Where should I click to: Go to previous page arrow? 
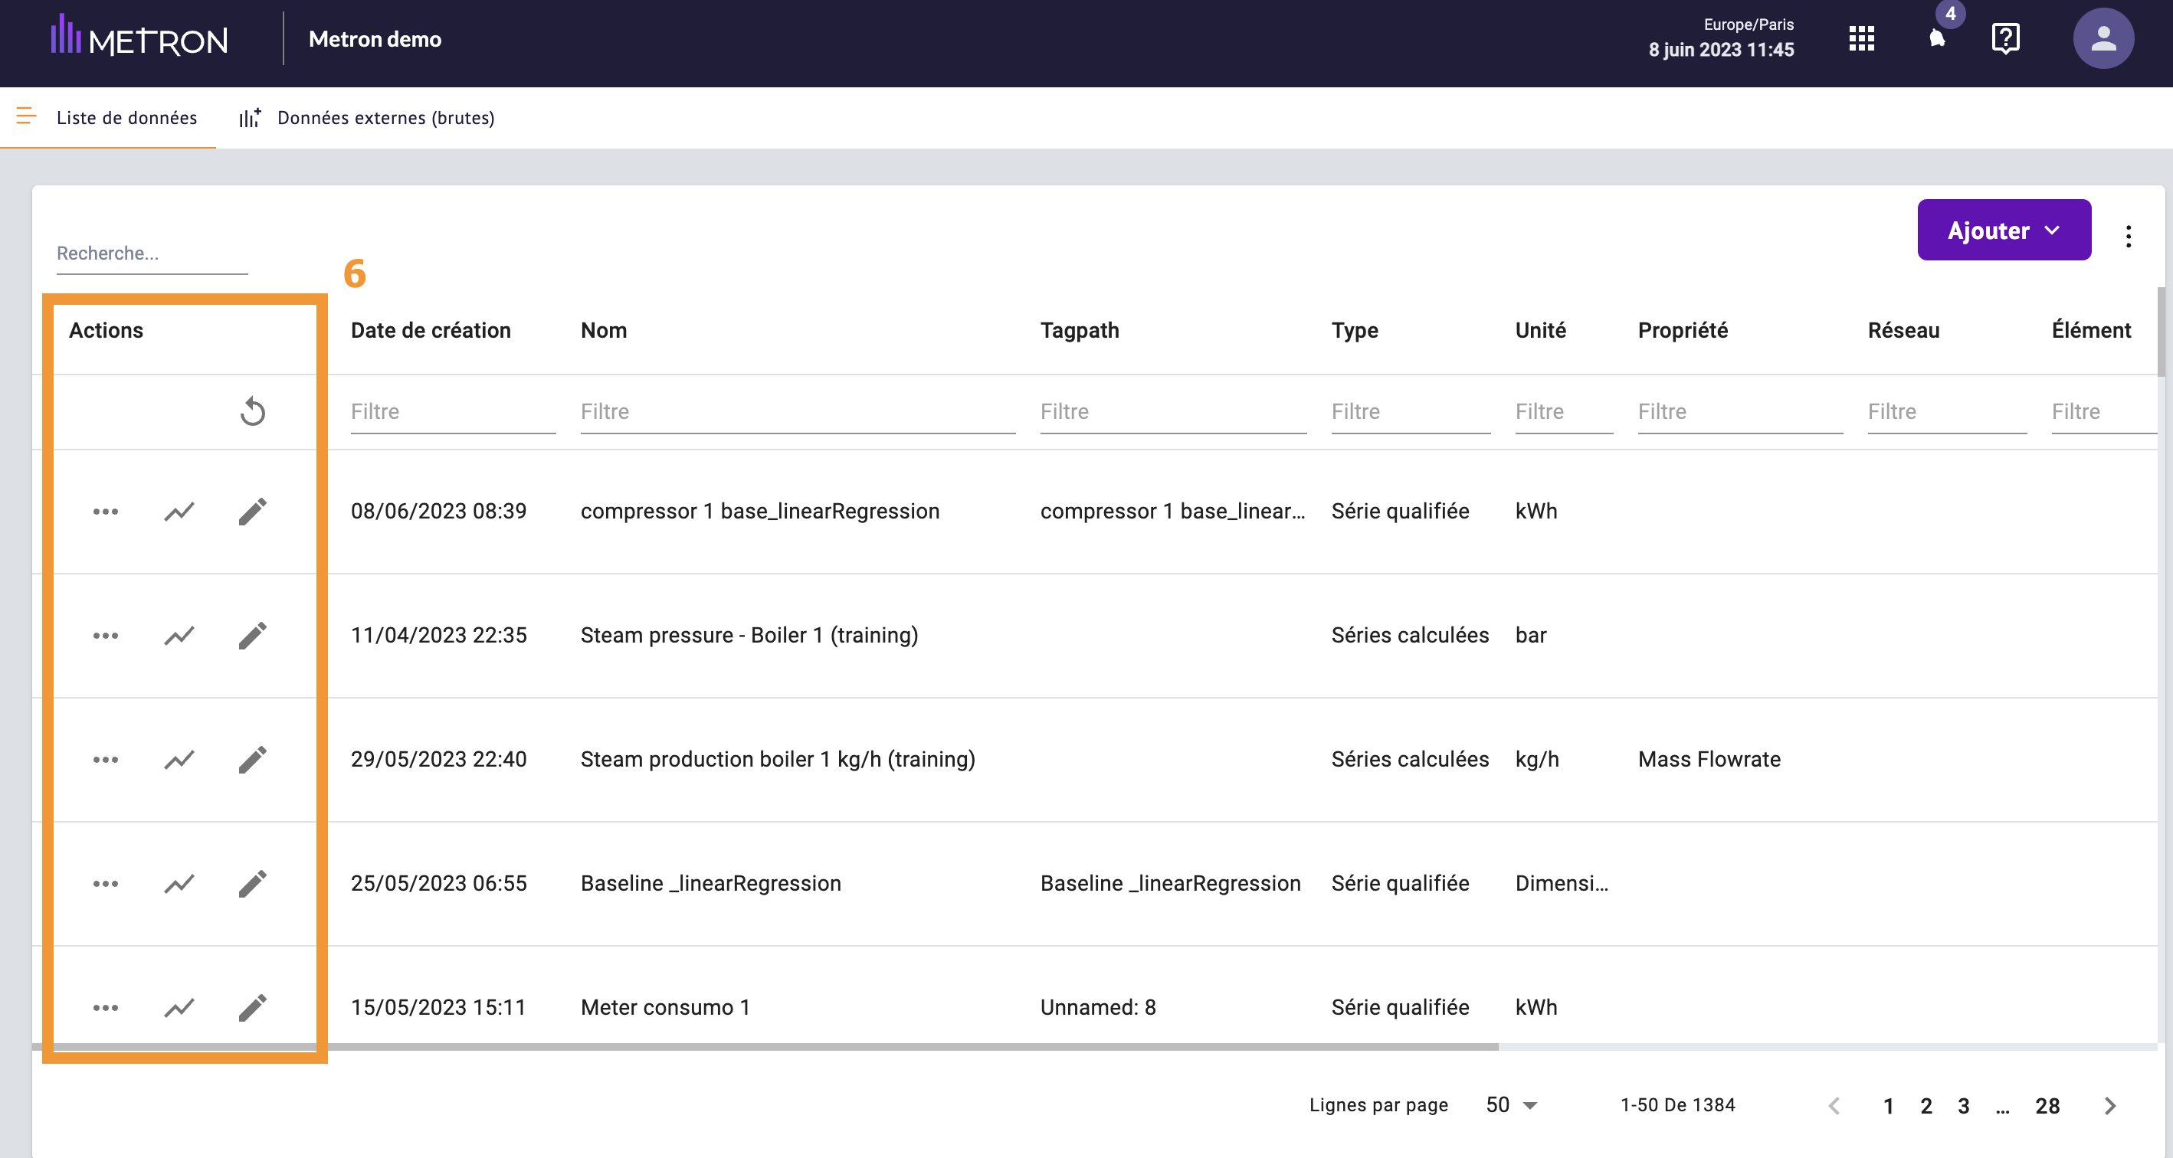[x=1834, y=1106]
